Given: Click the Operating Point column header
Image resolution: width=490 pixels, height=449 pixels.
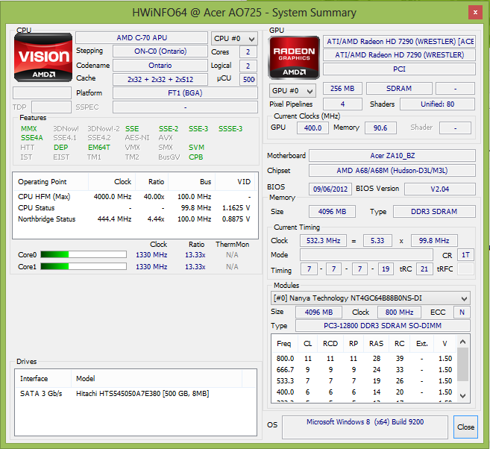Looking at the screenshot, I should [51, 182].
